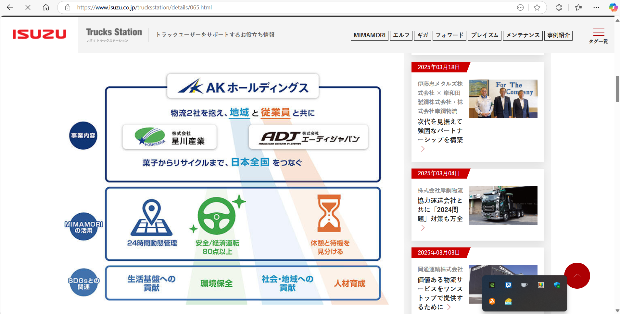This screenshot has width=620, height=314.
Task: Add this page to favorites
Action: point(537,7)
